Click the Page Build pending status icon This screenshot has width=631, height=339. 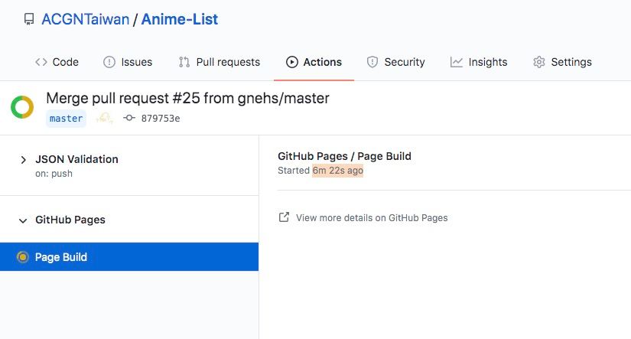pos(23,257)
